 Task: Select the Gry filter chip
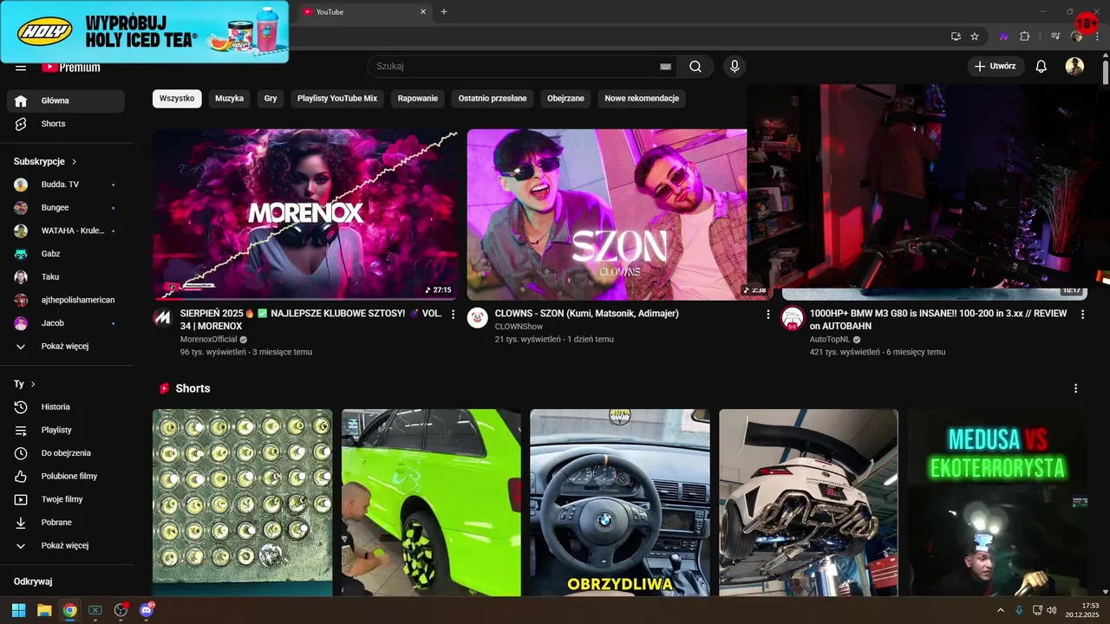(271, 99)
